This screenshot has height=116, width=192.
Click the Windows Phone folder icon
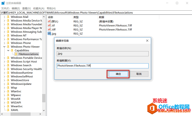(8, 43)
